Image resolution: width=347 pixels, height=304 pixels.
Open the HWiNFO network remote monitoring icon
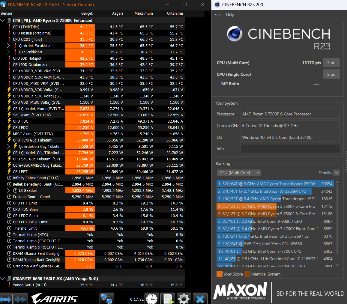[107, 299]
